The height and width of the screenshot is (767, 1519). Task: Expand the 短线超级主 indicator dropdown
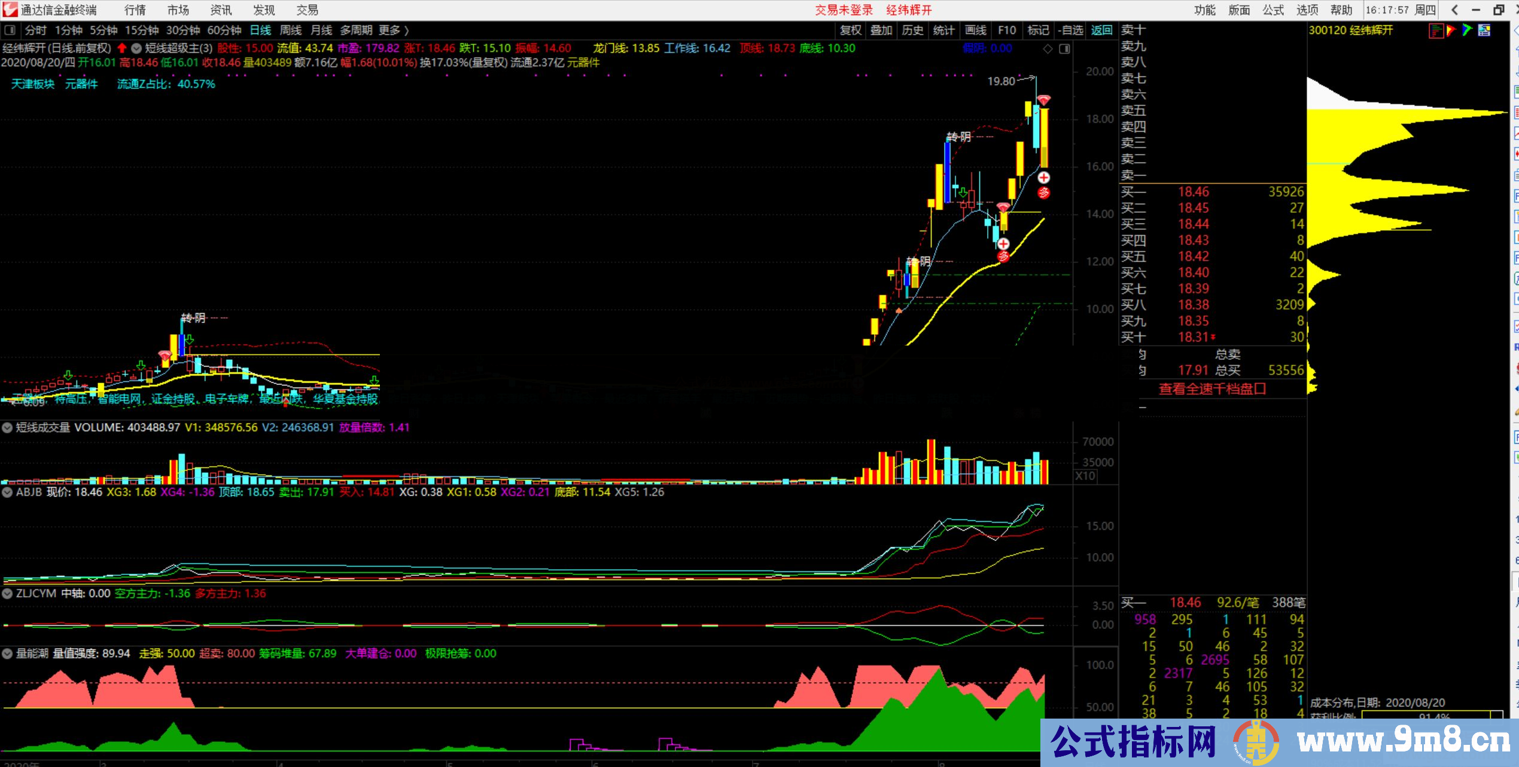[136, 48]
